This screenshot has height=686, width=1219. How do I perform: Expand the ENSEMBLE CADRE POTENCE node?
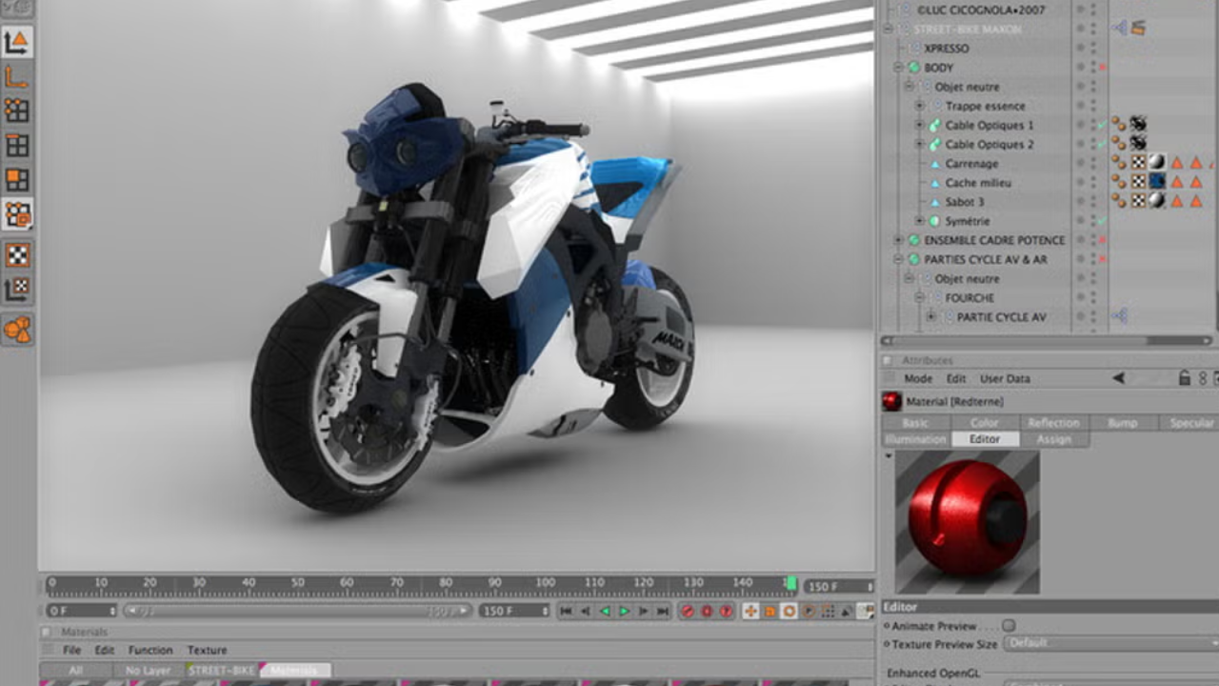[x=898, y=240]
